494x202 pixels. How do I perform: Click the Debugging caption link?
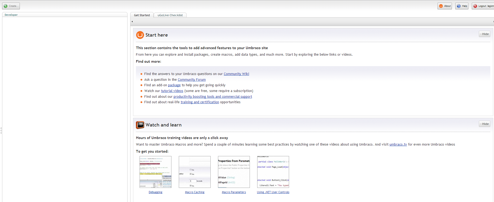click(156, 192)
